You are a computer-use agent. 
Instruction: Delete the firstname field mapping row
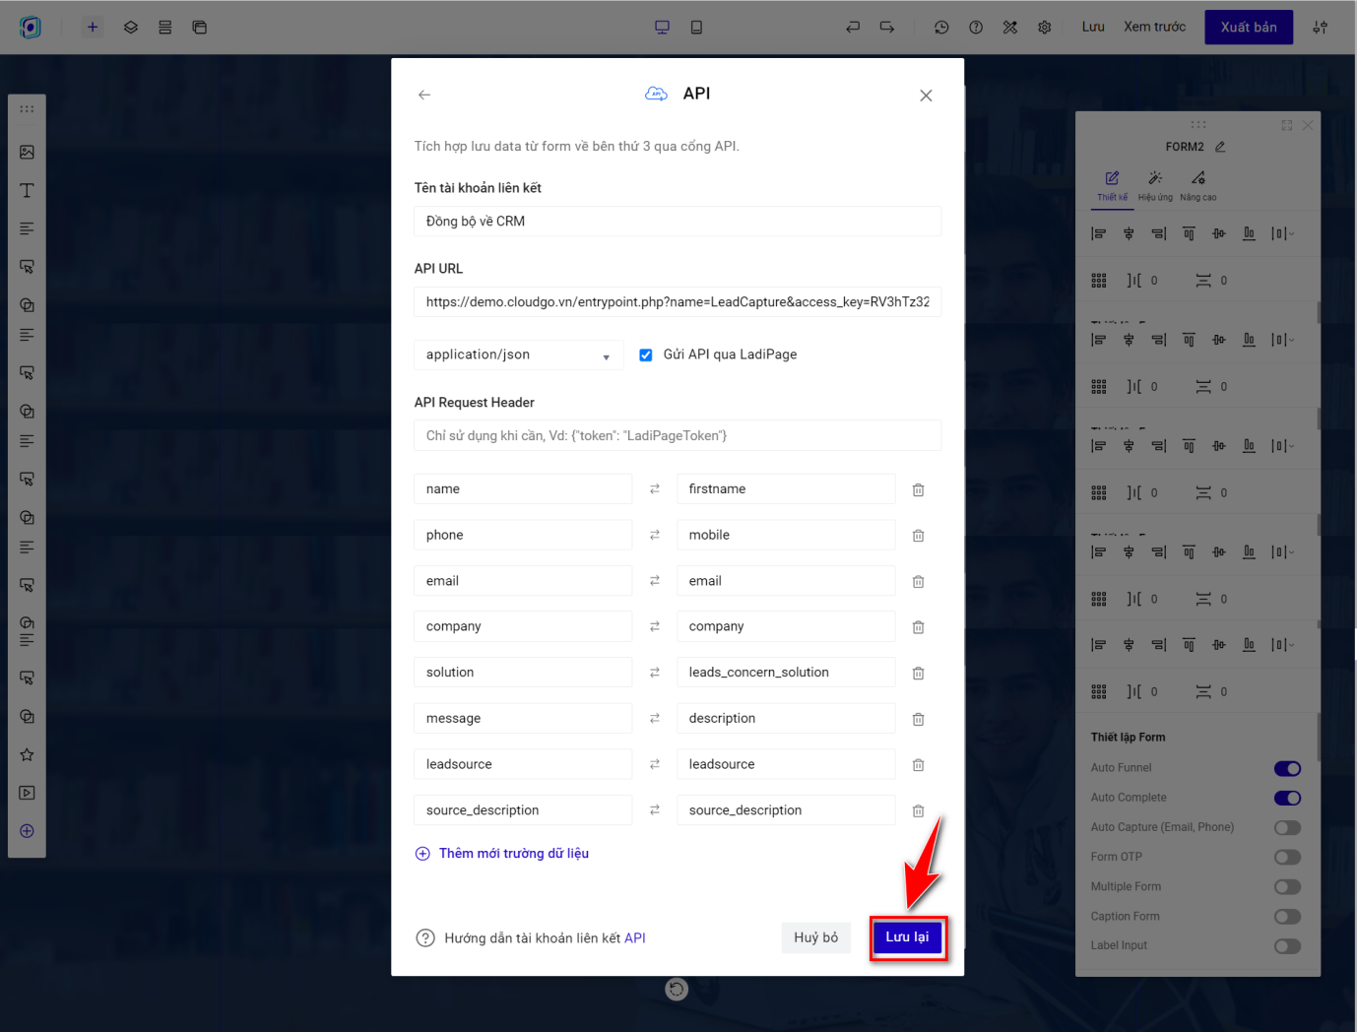(x=918, y=489)
